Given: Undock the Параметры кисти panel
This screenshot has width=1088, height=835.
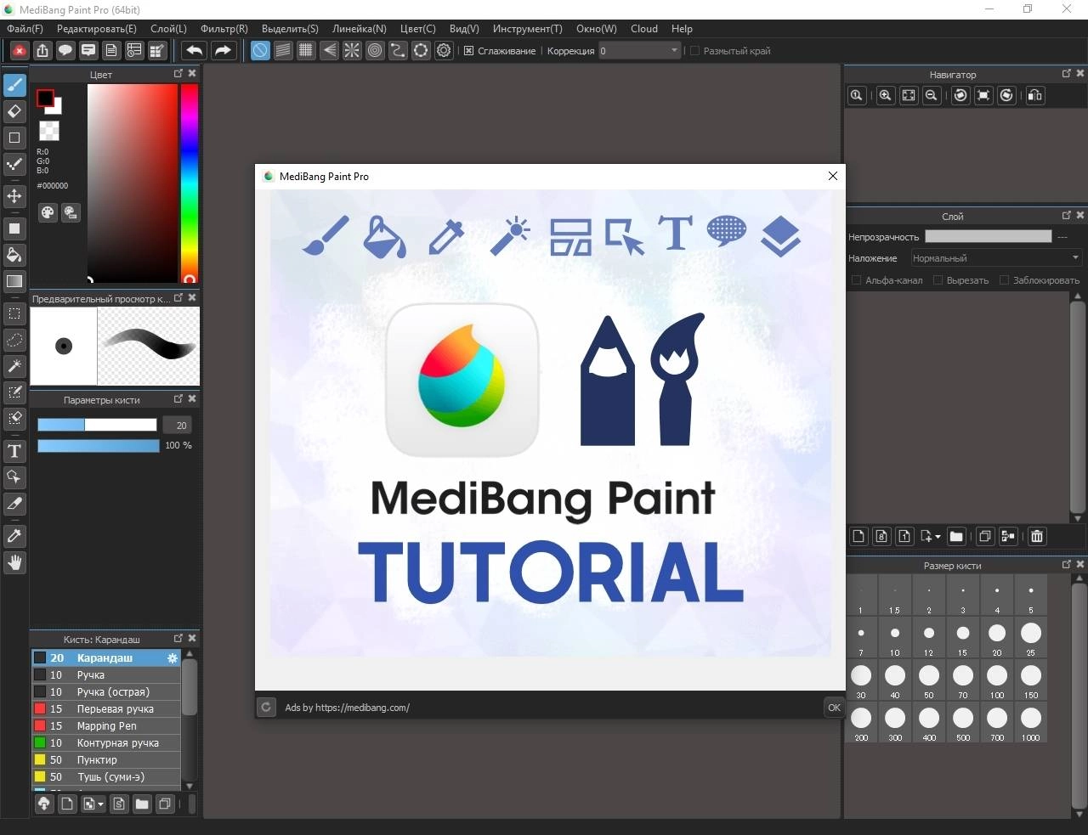Looking at the screenshot, I should click(x=178, y=399).
